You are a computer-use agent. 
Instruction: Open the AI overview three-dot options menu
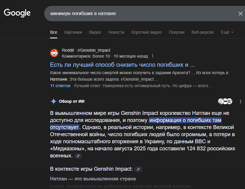tap(241, 102)
